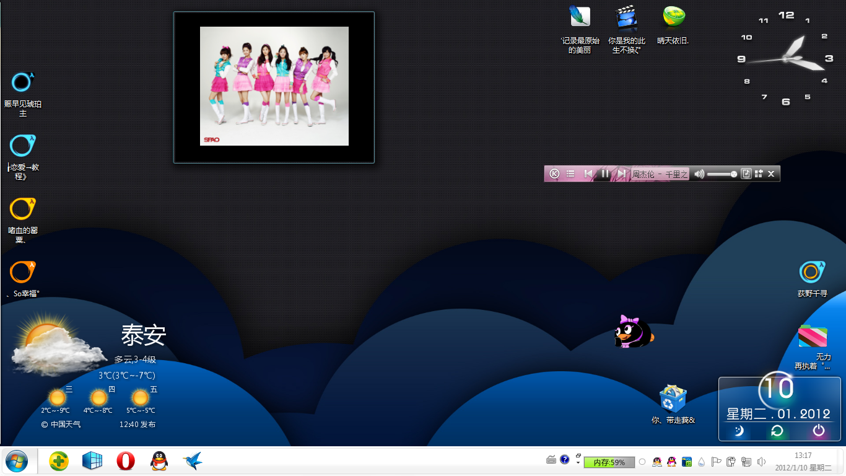Open the '恋爱→教程' desktop shortcut
The width and height of the screenshot is (846, 476).
(x=23, y=156)
